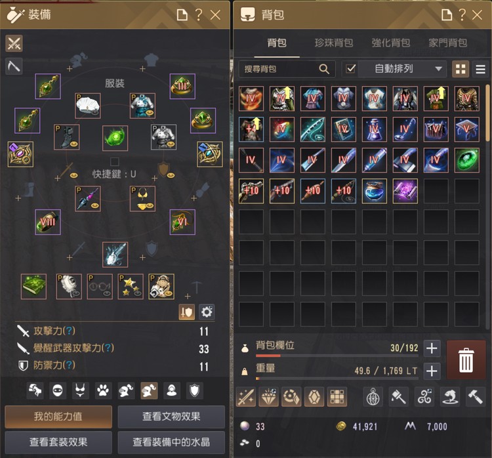The height and width of the screenshot is (458, 492).
Task: Open the gear settings icon in equipment panel
Action: 207,312
